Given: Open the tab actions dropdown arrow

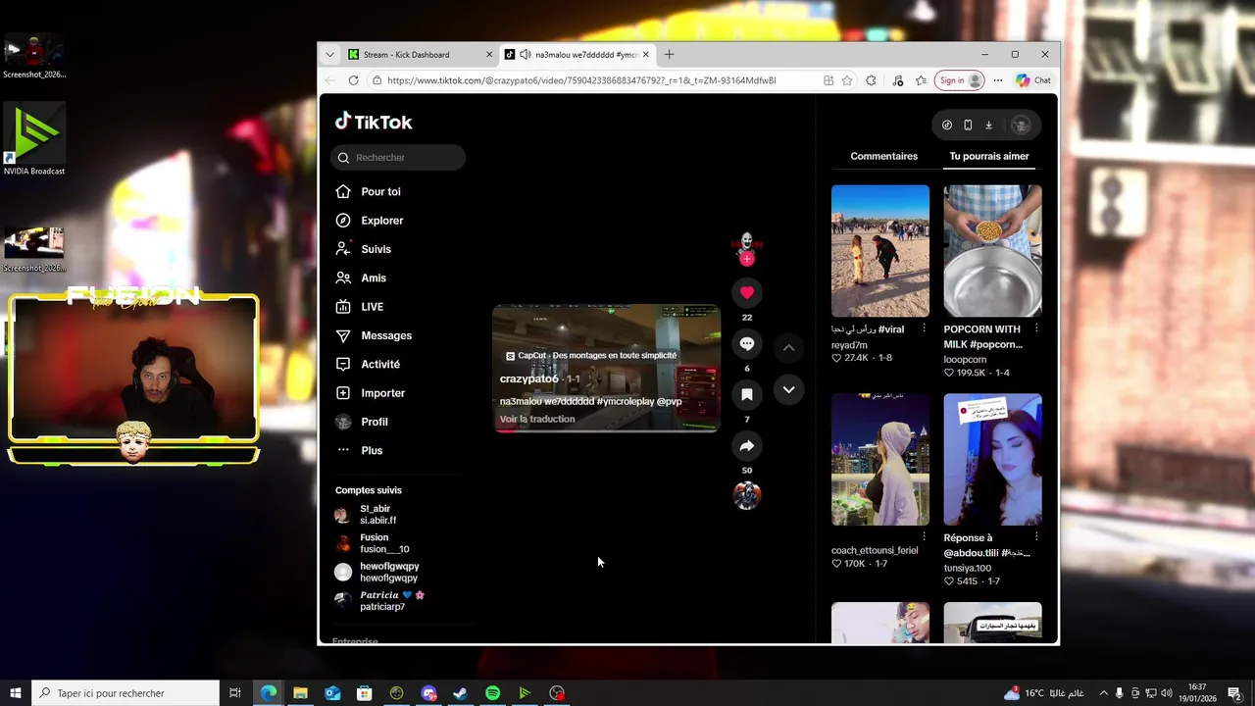Looking at the screenshot, I should pyautogui.click(x=330, y=55).
